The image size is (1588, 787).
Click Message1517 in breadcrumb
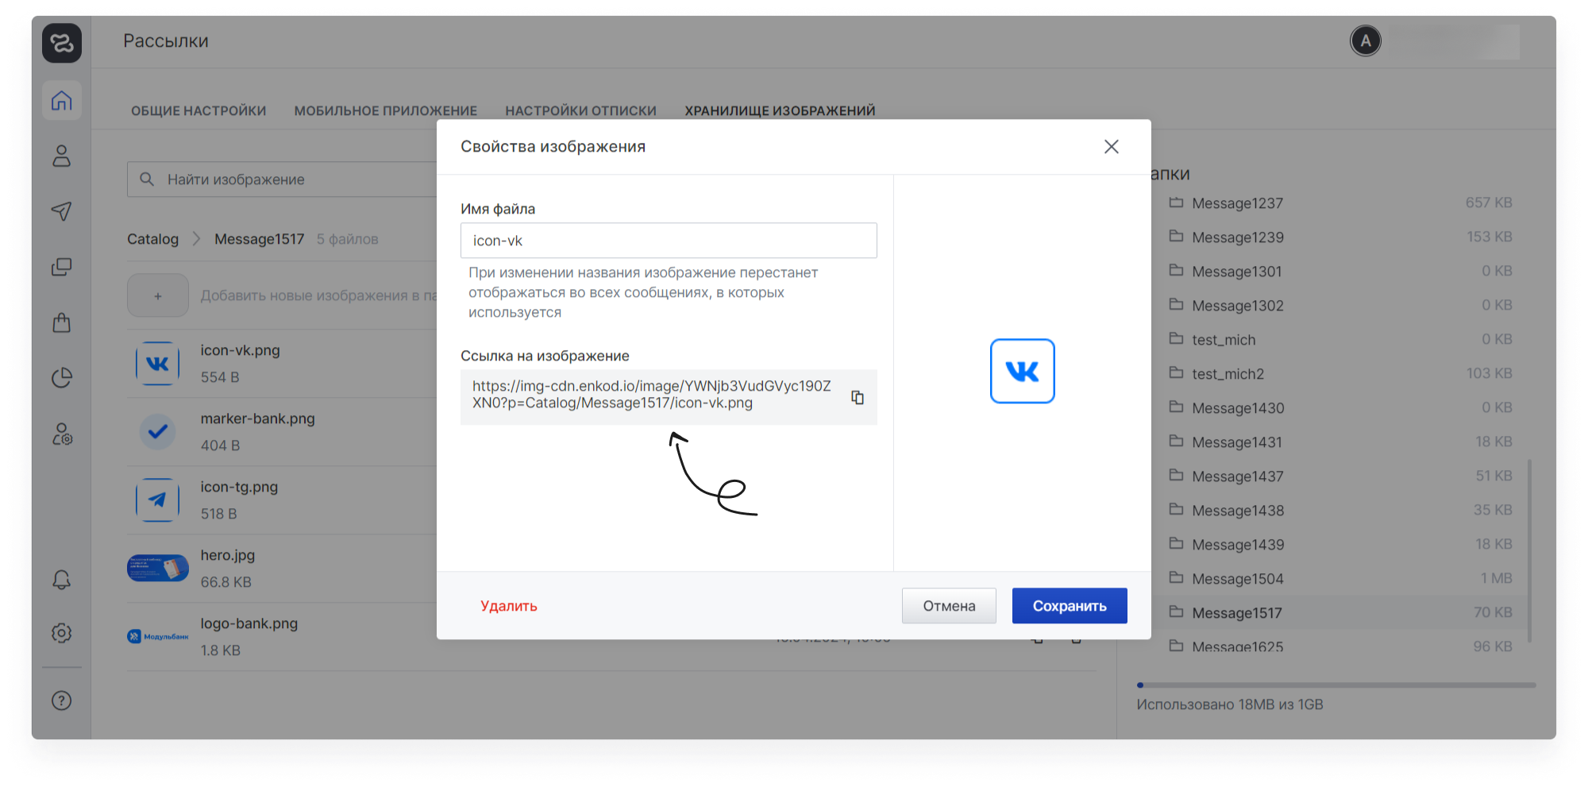(260, 239)
